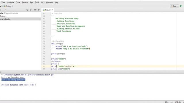Click line number 77 in the gutter

pos(44,54)
